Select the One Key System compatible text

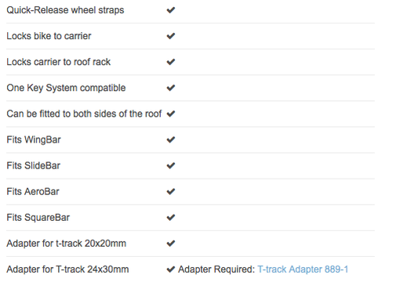(66, 88)
